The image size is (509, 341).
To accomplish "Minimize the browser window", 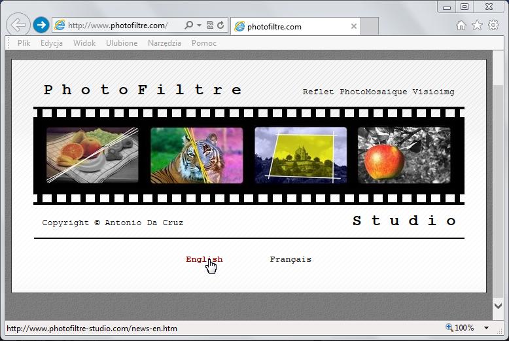I will (x=447, y=7).
